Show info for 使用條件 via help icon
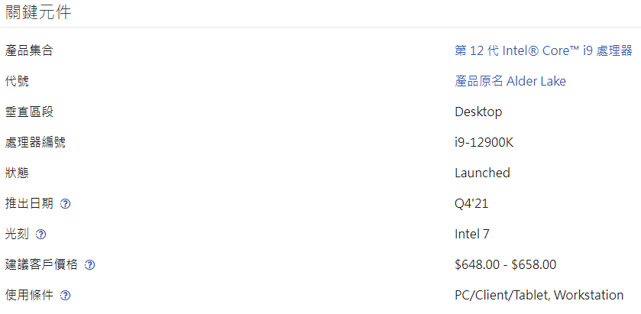Image resolution: width=641 pixels, height=314 pixels. (66, 296)
